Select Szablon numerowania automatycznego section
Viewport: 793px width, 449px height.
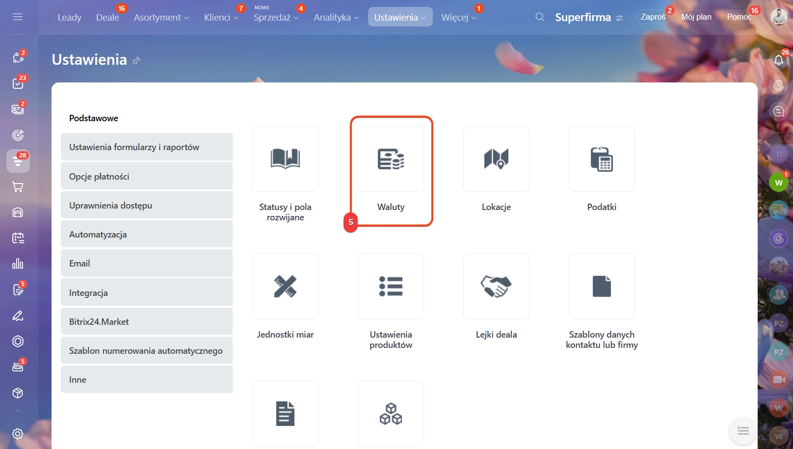[147, 350]
